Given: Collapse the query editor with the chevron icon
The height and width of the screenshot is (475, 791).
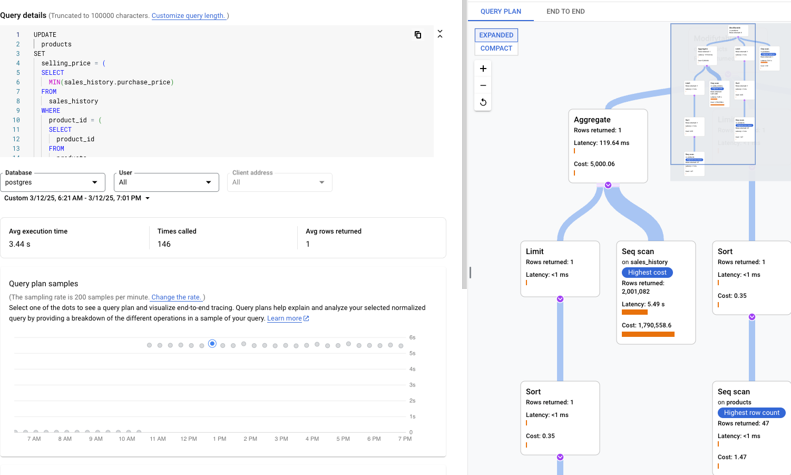Looking at the screenshot, I should point(440,33).
